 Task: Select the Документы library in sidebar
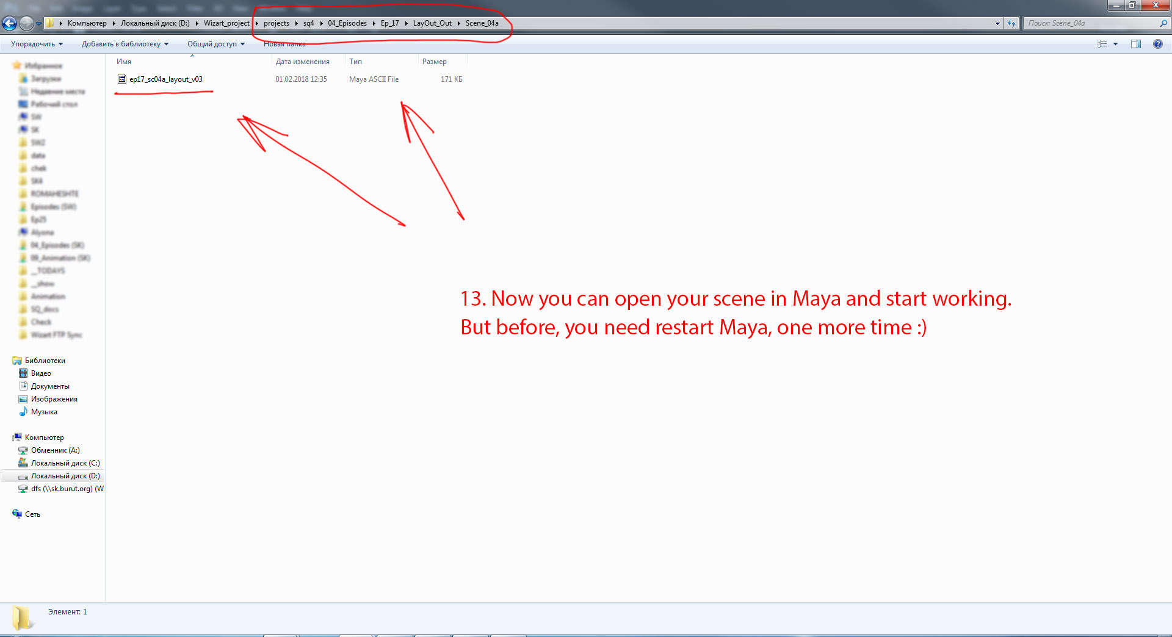(x=50, y=386)
